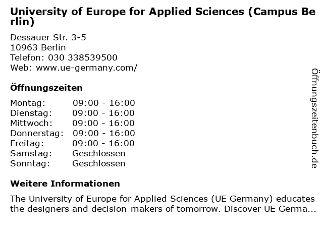Select the Freitag opening hours time

pyautogui.click(x=103, y=143)
